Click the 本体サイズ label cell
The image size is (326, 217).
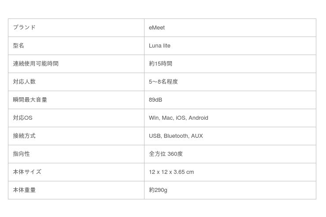pyautogui.click(x=27, y=172)
